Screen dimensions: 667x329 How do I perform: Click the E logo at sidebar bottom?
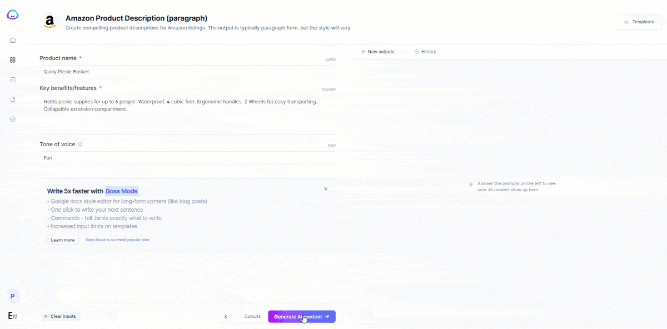tap(13, 316)
